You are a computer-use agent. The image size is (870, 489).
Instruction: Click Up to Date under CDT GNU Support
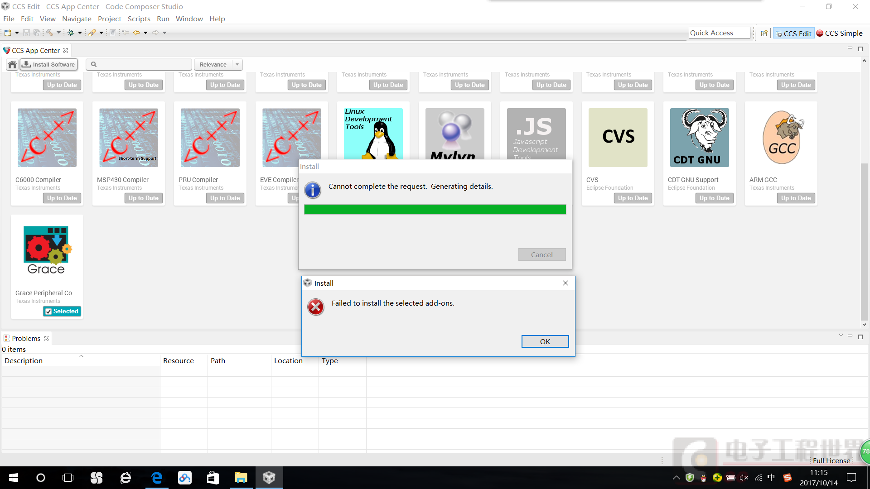click(x=715, y=198)
